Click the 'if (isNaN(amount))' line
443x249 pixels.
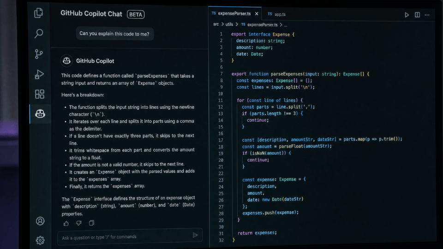[266, 153]
